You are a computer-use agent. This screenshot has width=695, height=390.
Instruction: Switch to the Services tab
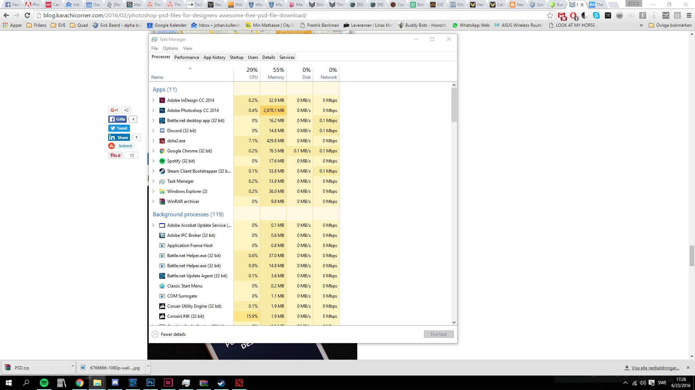coord(287,57)
